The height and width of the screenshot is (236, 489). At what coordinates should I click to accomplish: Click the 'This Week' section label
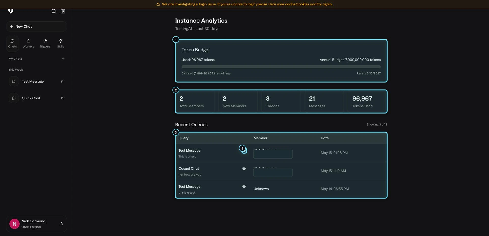point(16,70)
